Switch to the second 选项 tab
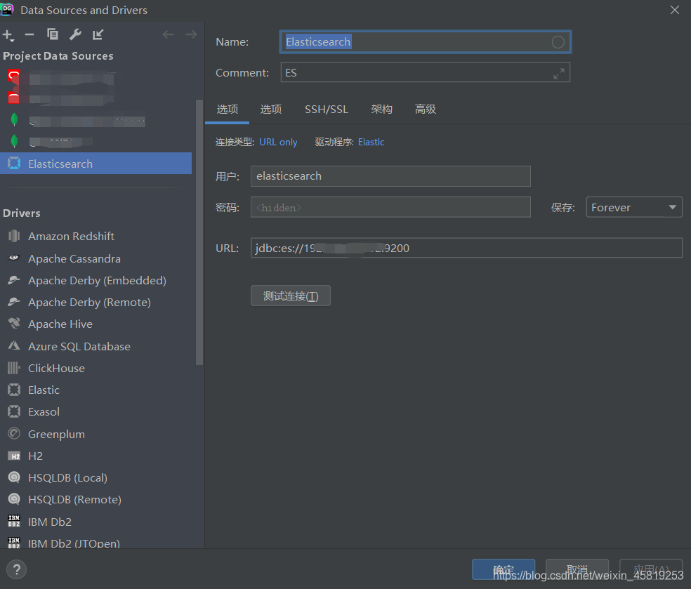This screenshot has height=589, width=691. pos(271,110)
